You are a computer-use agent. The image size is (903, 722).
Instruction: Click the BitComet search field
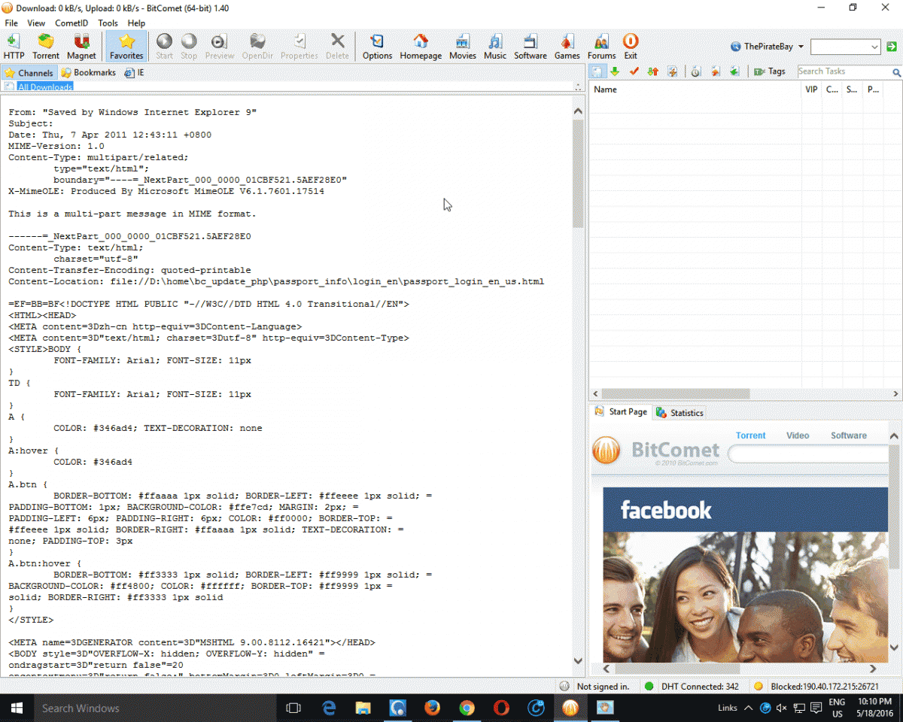pyautogui.click(x=809, y=454)
